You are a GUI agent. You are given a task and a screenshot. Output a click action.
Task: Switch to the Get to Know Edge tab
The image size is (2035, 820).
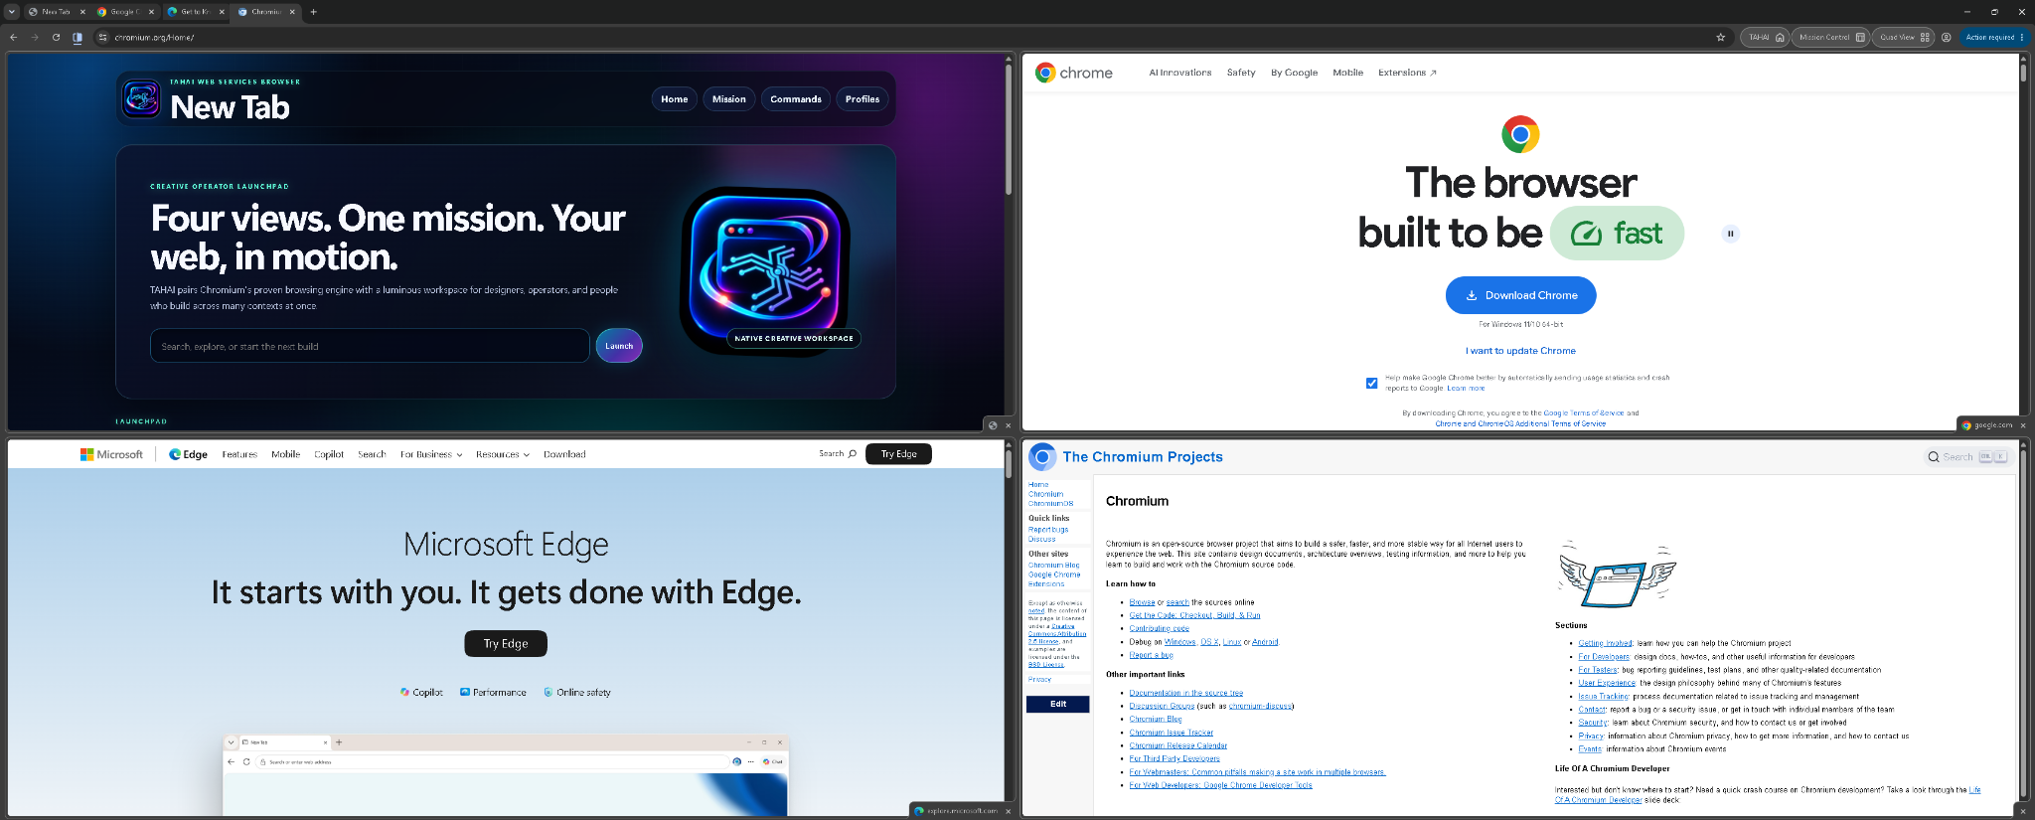click(195, 12)
